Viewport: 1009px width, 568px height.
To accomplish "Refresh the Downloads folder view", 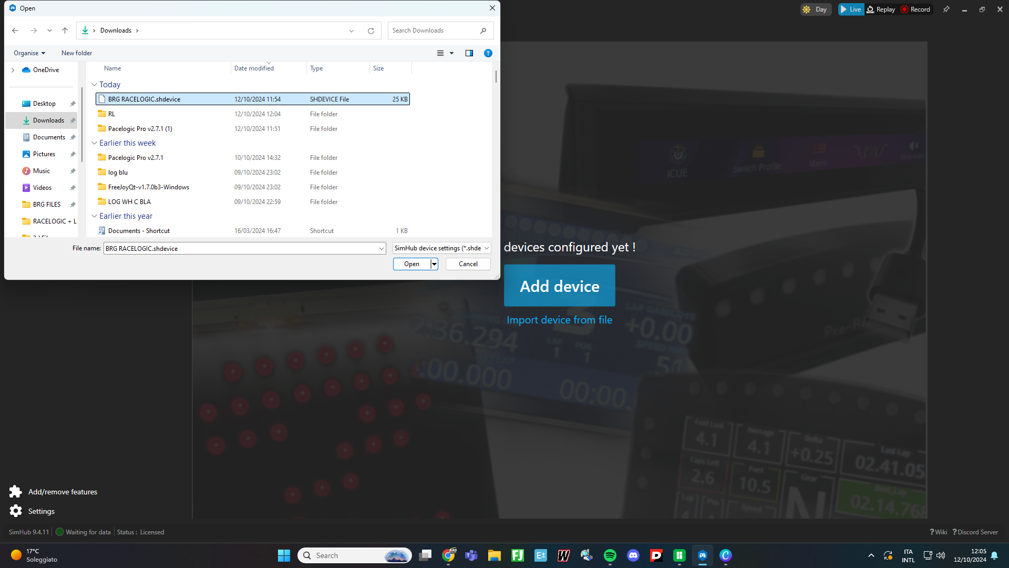I will coord(371,31).
